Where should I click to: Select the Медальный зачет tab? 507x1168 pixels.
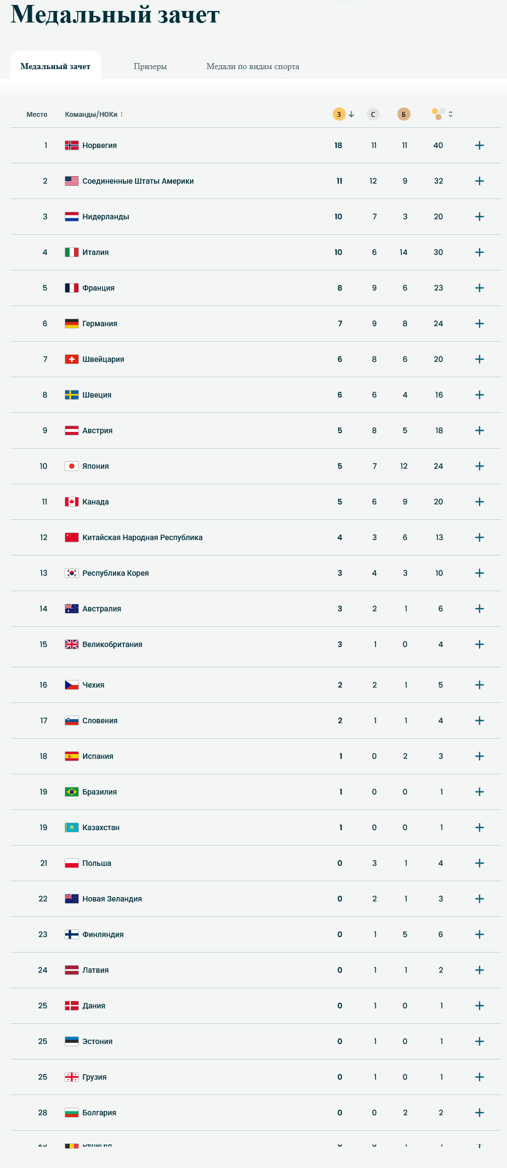(55, 66)
